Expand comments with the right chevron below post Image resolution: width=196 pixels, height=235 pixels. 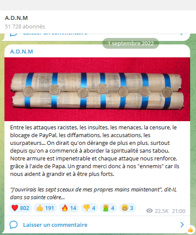coord(182,225)
